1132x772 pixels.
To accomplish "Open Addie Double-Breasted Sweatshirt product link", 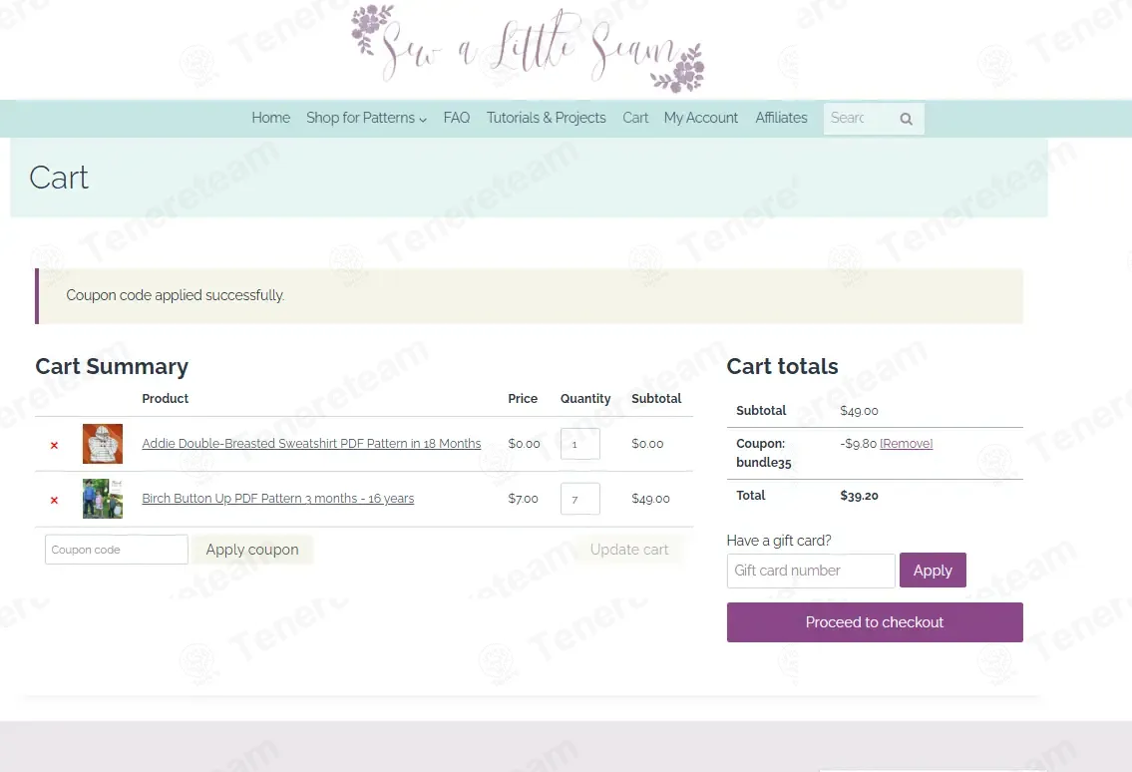I will click(x=311, y=444).
